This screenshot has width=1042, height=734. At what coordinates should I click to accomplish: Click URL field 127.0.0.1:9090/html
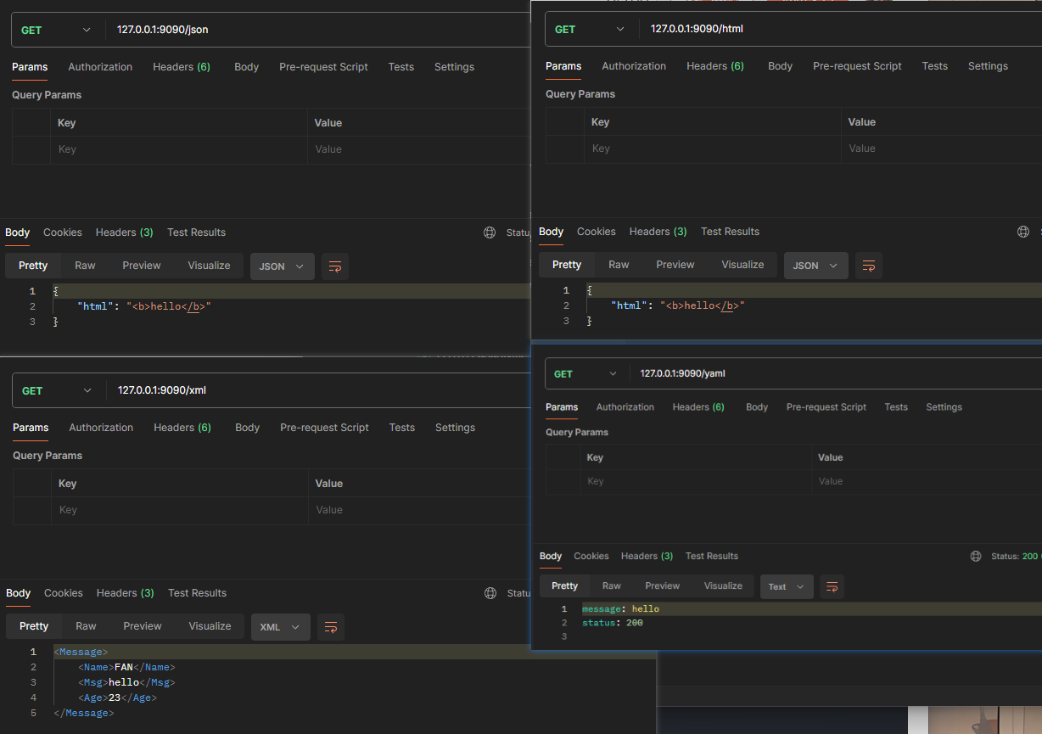842,29
